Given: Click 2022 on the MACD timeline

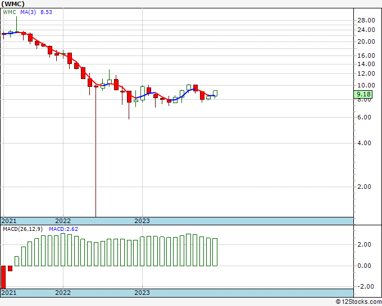Looking at the screenshot, I should [x=63, y=293].
